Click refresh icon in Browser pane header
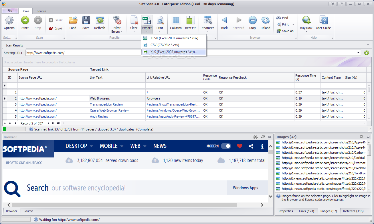 263,137
